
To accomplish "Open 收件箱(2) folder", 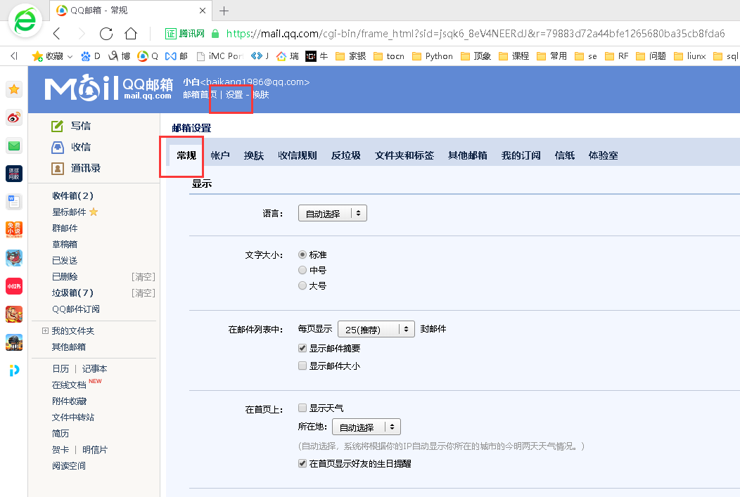I will tap(72, 195).
